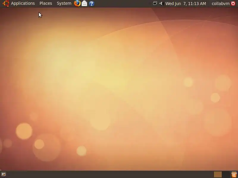Viewport: 238px width, 178px height.
Task: Click the window notification tray icon
Action: (x=155, y=3)
